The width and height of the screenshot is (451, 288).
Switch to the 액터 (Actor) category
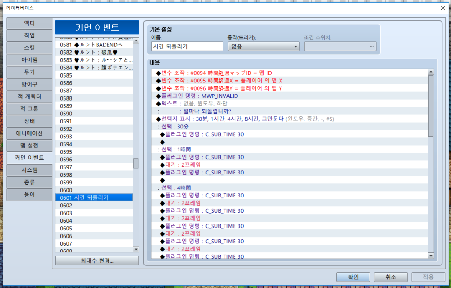tap(29, 23)
